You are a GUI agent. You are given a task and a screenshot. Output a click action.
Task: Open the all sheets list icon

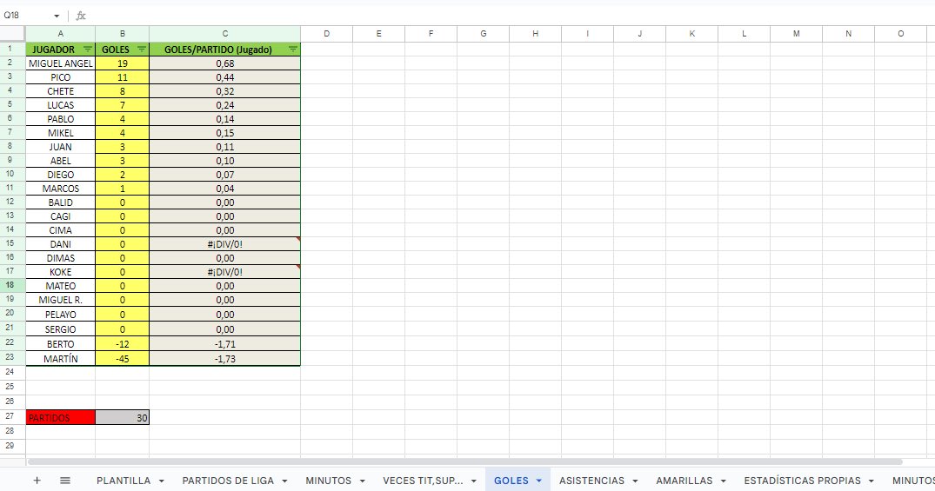click(65, 481)
